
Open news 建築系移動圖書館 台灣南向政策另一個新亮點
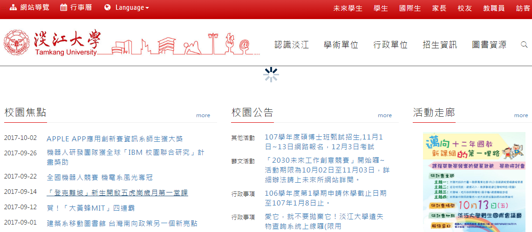click(x=122, y=224)
